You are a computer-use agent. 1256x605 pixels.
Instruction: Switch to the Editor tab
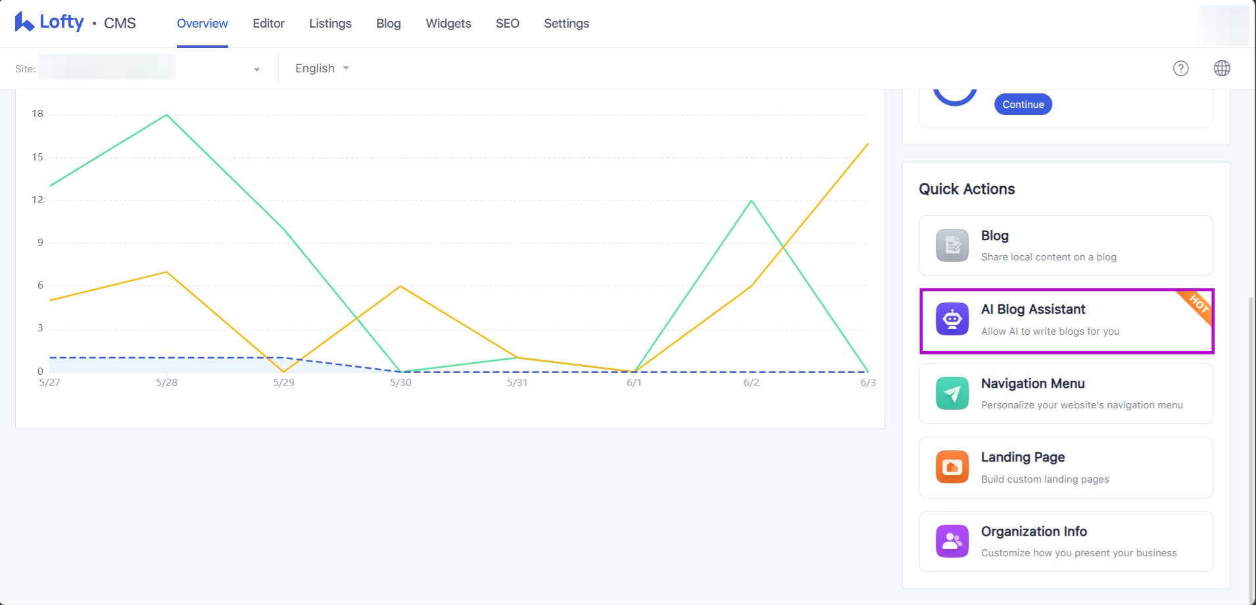point(268,24)
